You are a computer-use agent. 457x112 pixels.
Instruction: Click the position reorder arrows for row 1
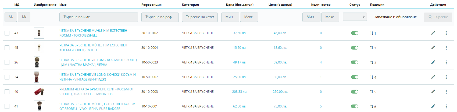pos(372,33)
